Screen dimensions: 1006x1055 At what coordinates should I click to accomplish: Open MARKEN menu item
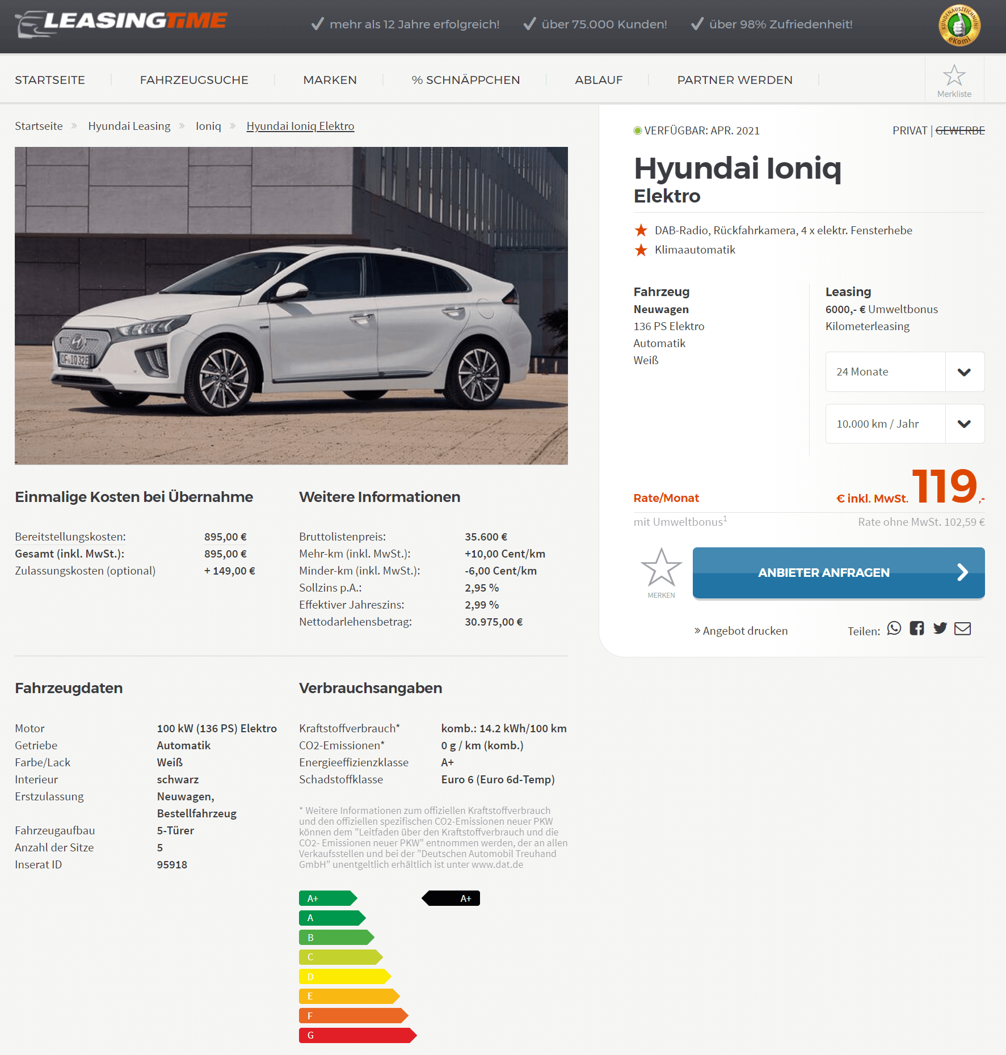tap(330, 80)
